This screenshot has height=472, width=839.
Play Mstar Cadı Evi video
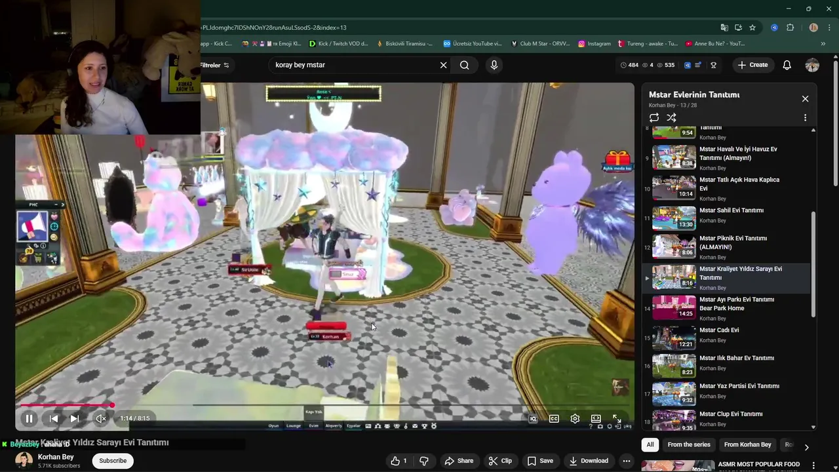pyautogui.click(x=728, y=338)
